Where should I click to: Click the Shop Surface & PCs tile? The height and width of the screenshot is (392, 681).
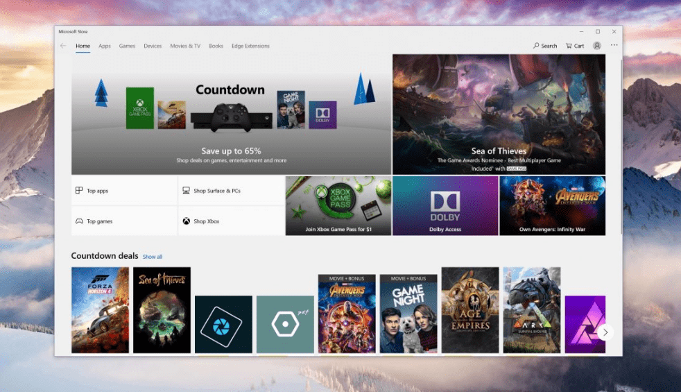pyautogui.click(x=231, y=191)
